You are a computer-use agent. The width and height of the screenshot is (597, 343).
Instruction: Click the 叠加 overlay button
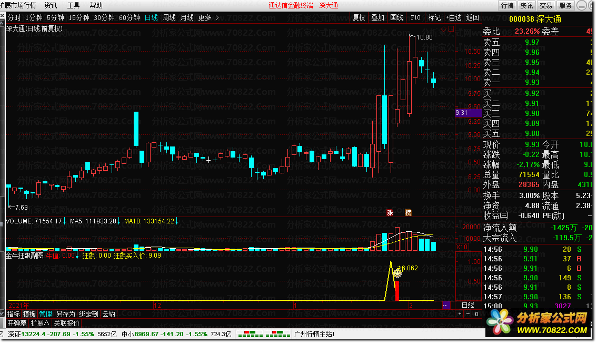[x=377, y=17]
